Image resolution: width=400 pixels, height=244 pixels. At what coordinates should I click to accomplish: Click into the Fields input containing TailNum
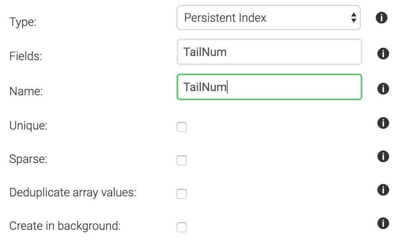(x=269, y=52)
